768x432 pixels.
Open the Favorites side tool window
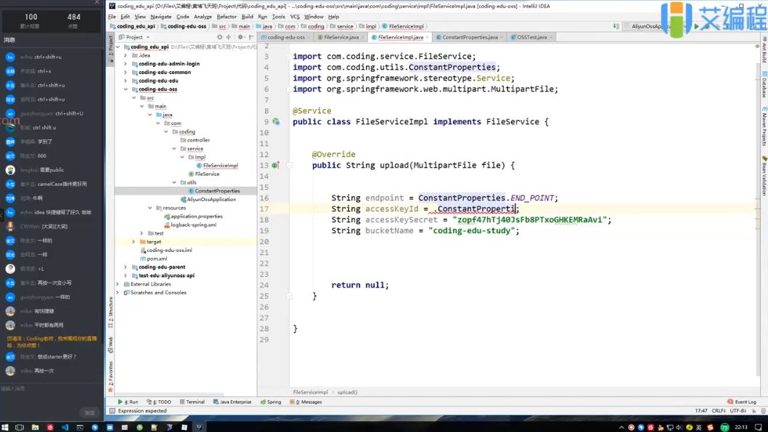(110, 377)
